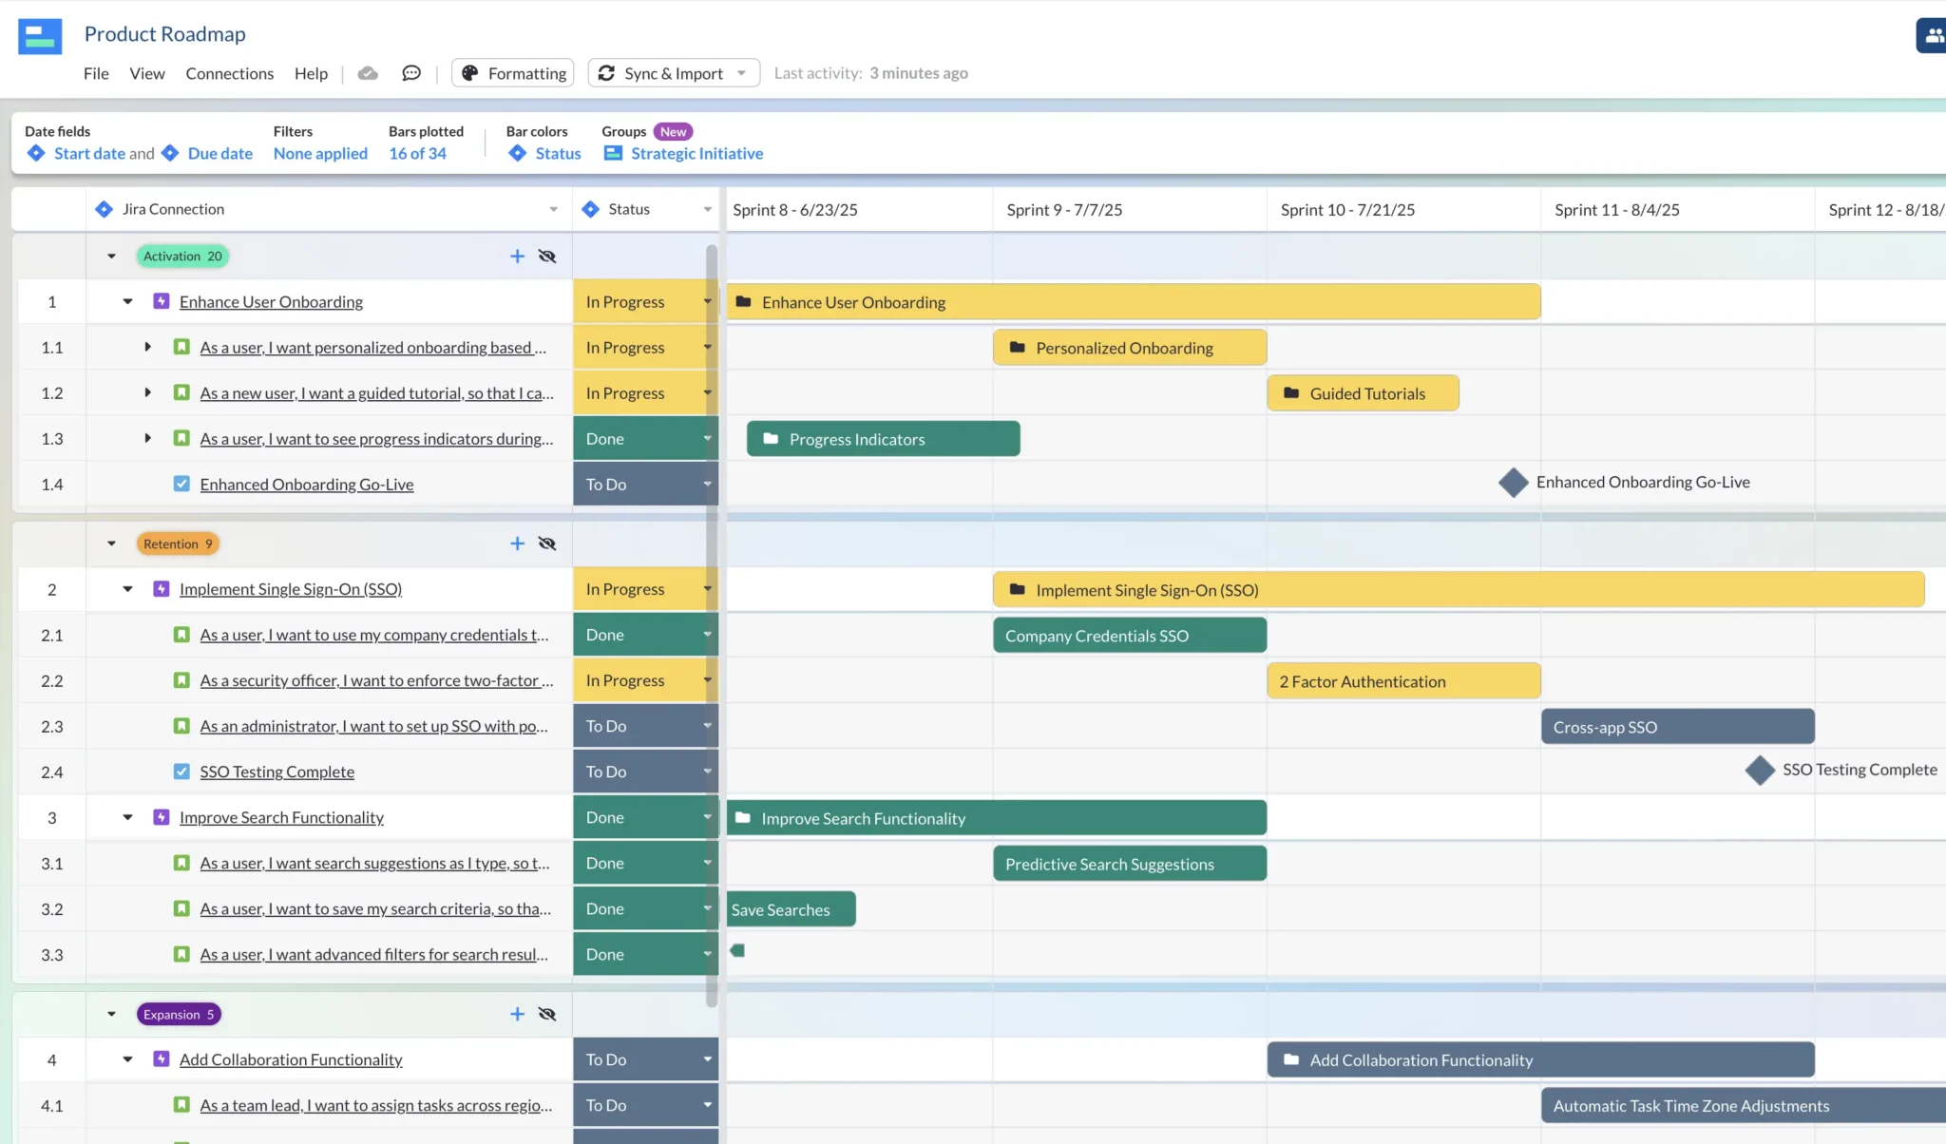Click the yellow Personalized Onboarding bar

pos(1130,348)
